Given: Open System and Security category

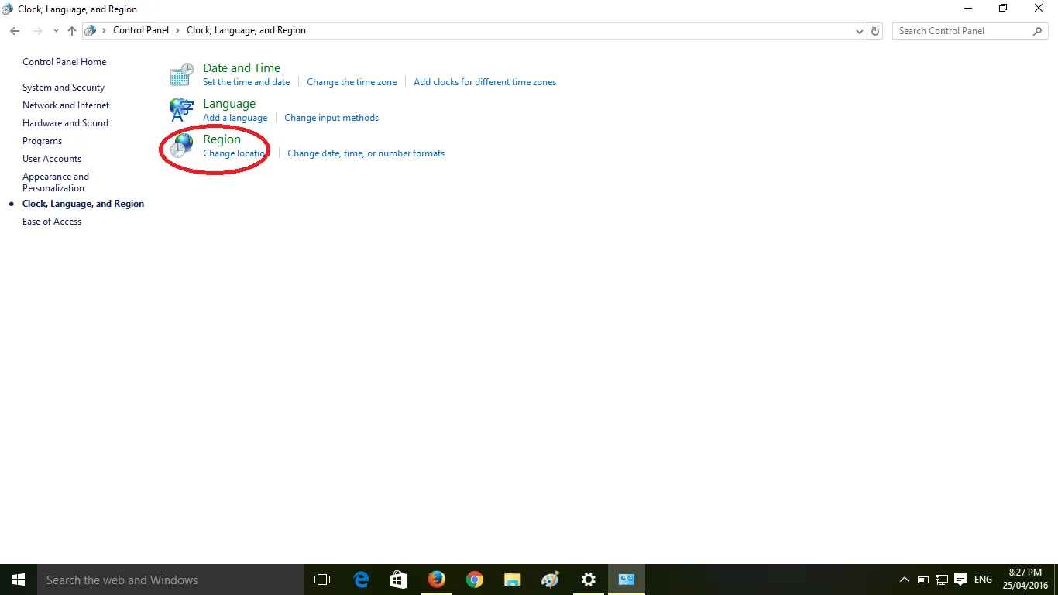Looking at the screenshot, I should [64, 88].
